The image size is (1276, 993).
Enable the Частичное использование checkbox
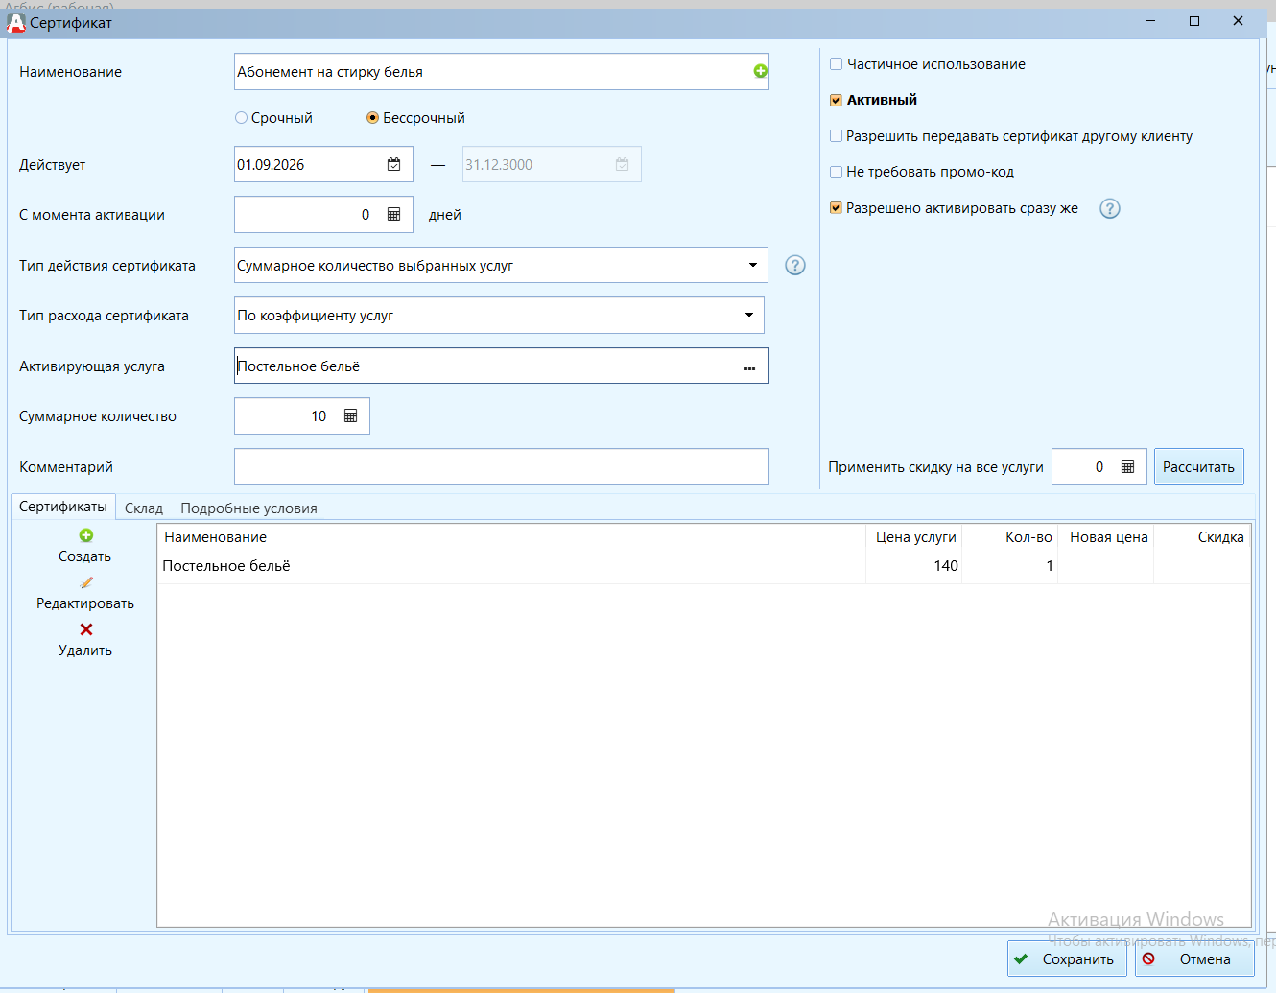coord(836,64)
